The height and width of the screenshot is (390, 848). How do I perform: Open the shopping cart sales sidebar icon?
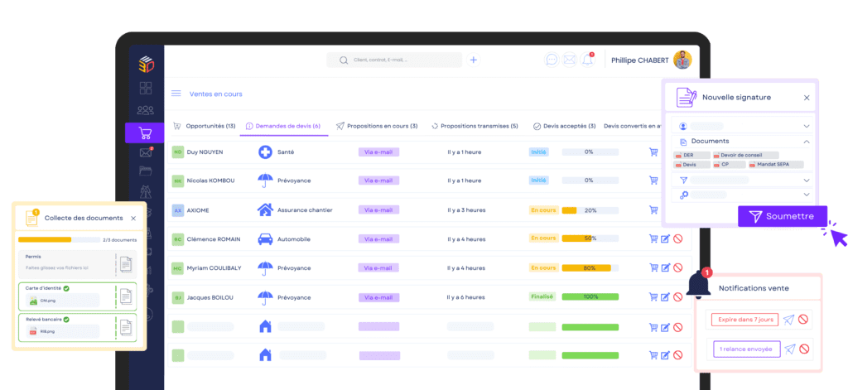point(145,132)
